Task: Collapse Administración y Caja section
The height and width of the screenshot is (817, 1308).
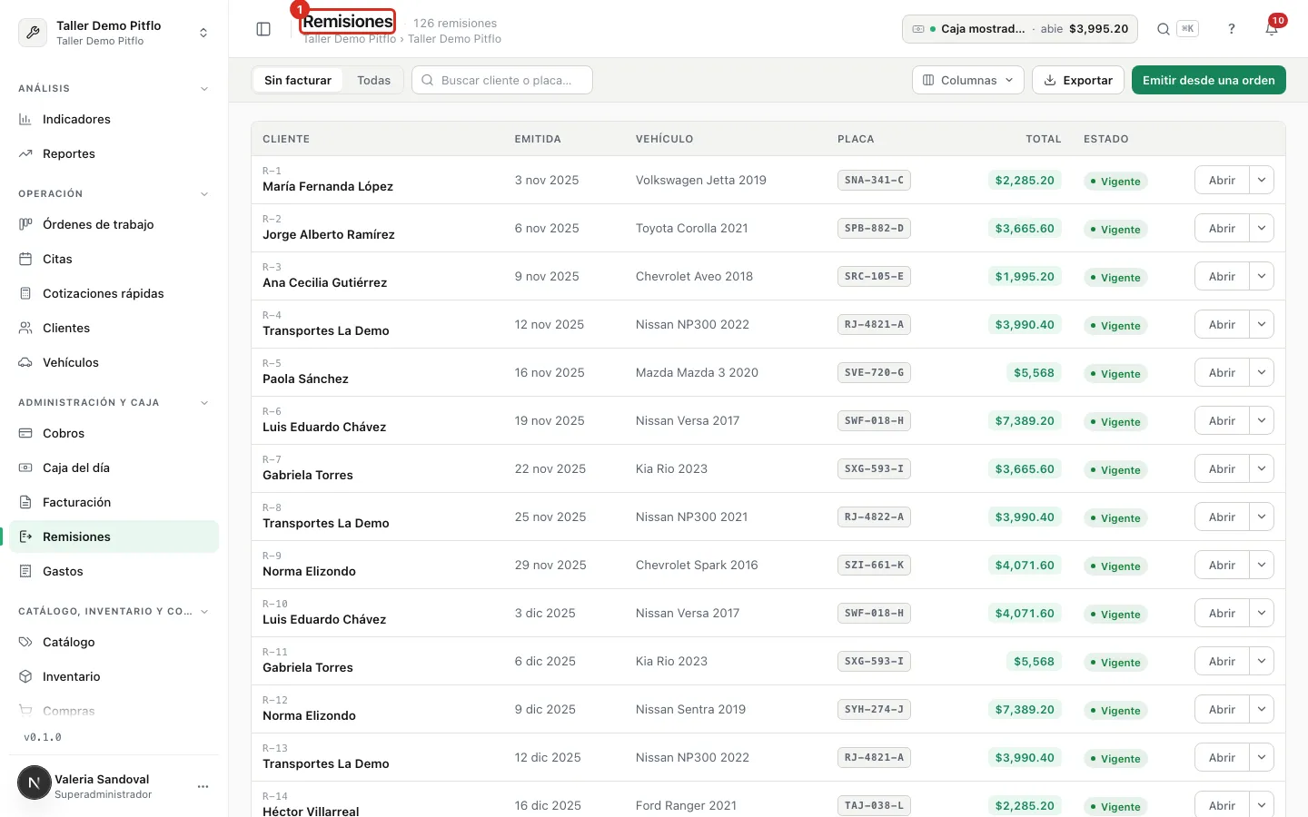Action: [x=204, y=403]
